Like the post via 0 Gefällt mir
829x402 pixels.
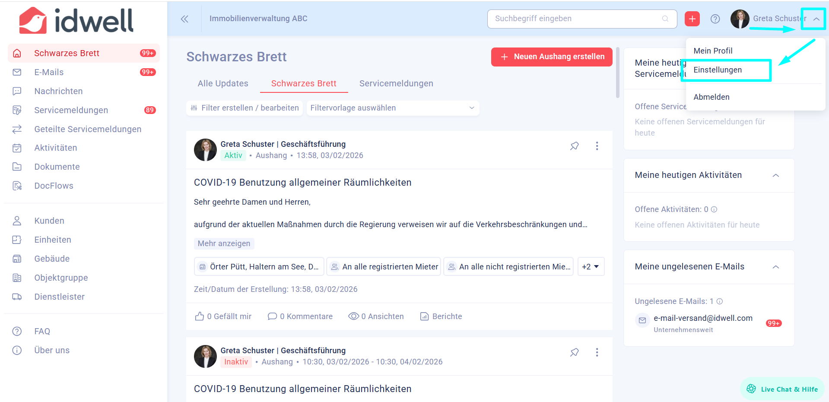pyautogui.click(x=223, y=317)
